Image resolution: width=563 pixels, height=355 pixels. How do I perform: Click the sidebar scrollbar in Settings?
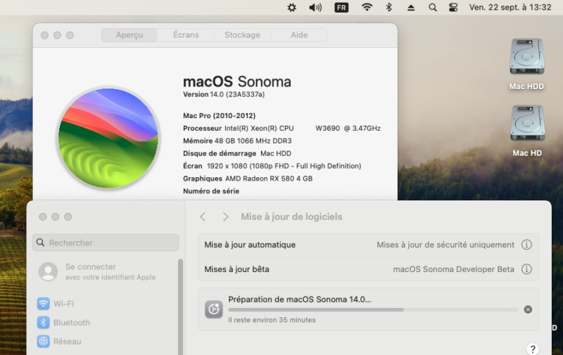[x=180, y=306]
